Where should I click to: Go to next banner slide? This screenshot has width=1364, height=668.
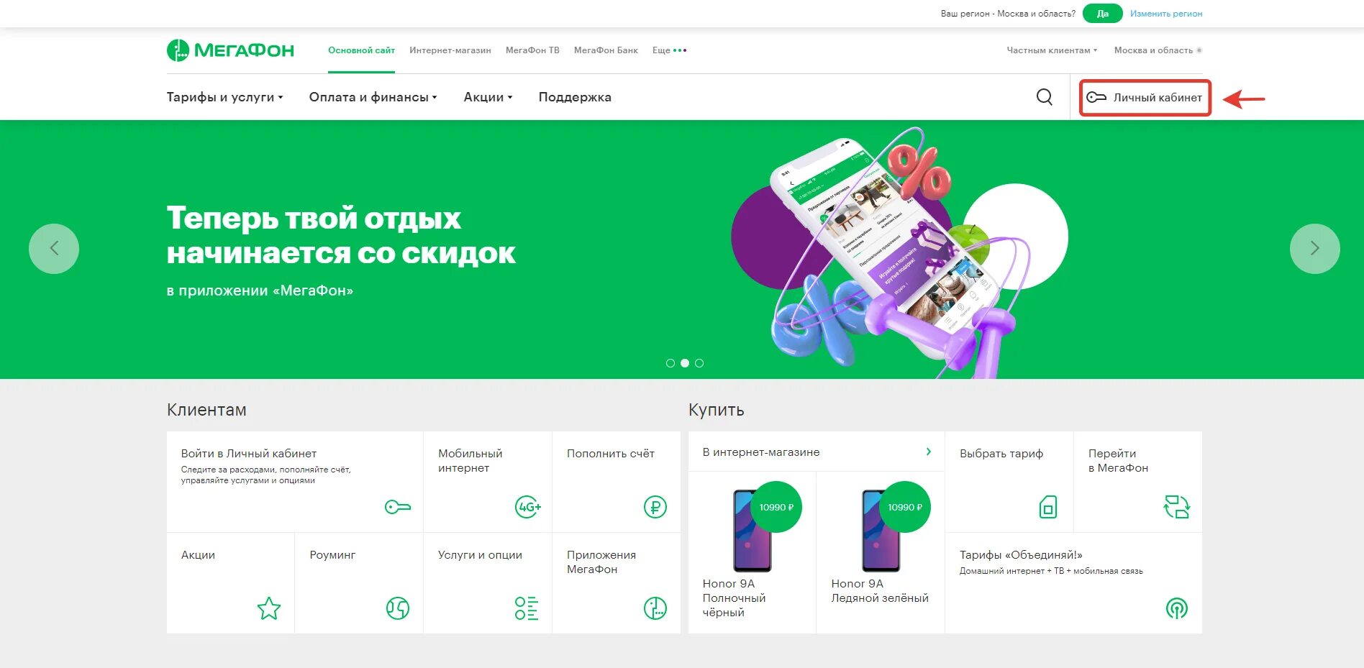coord(1315,249)
